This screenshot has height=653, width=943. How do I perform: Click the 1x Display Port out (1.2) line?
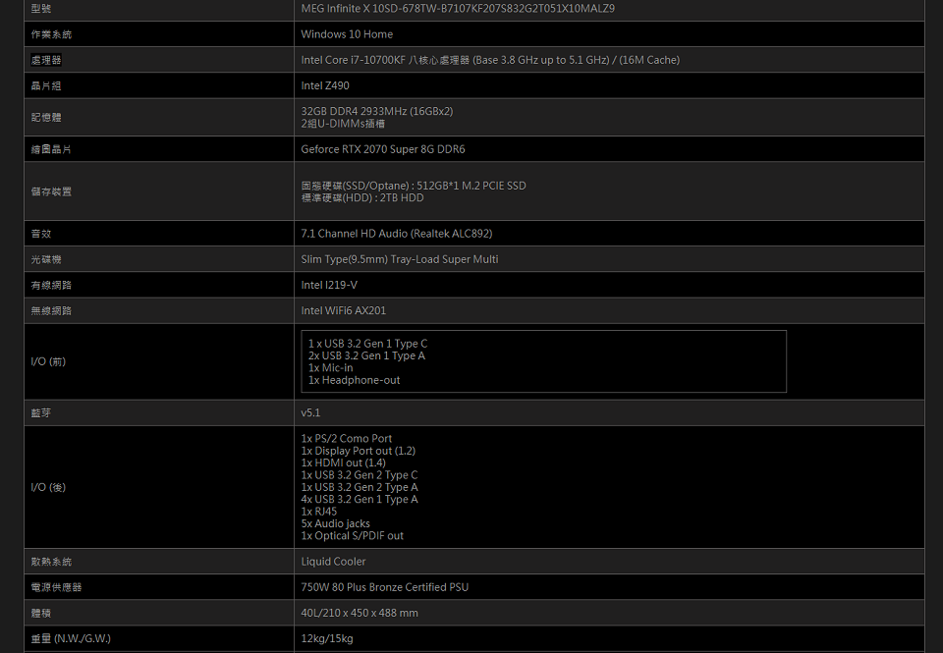pos(359,451)
